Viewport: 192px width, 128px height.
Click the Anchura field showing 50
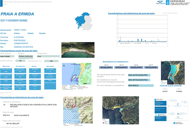(20, 61)
